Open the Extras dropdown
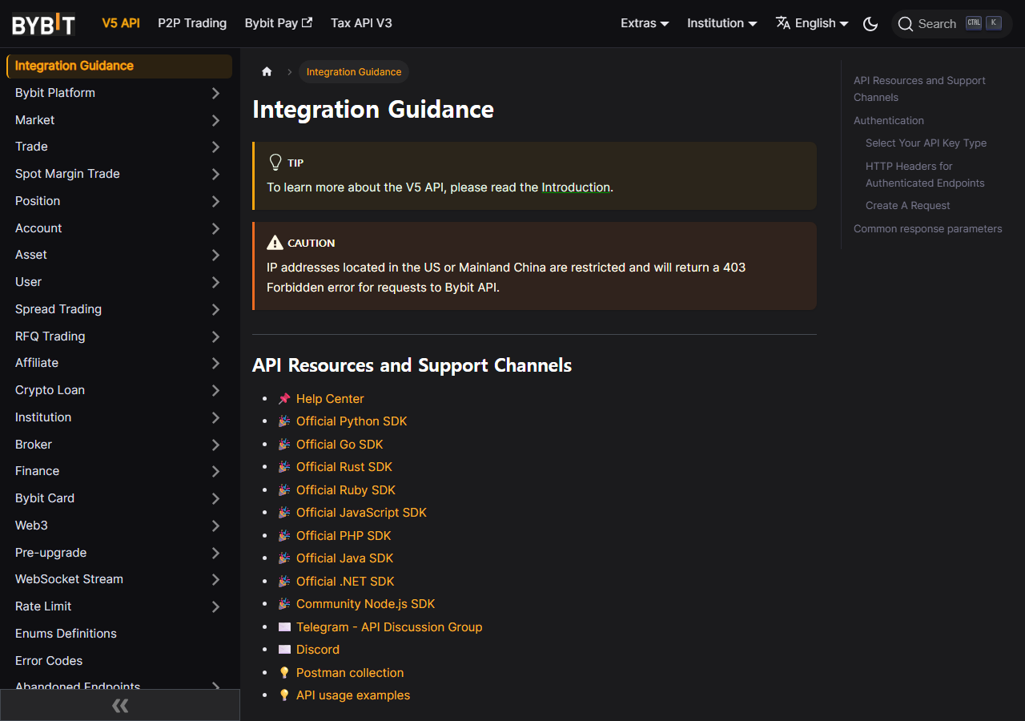Screen dimensions: 1025x721 point(645,23)
